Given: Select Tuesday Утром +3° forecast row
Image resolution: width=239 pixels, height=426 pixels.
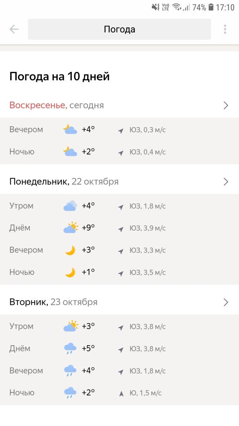Looking at the screenshot, I should 119,326.
